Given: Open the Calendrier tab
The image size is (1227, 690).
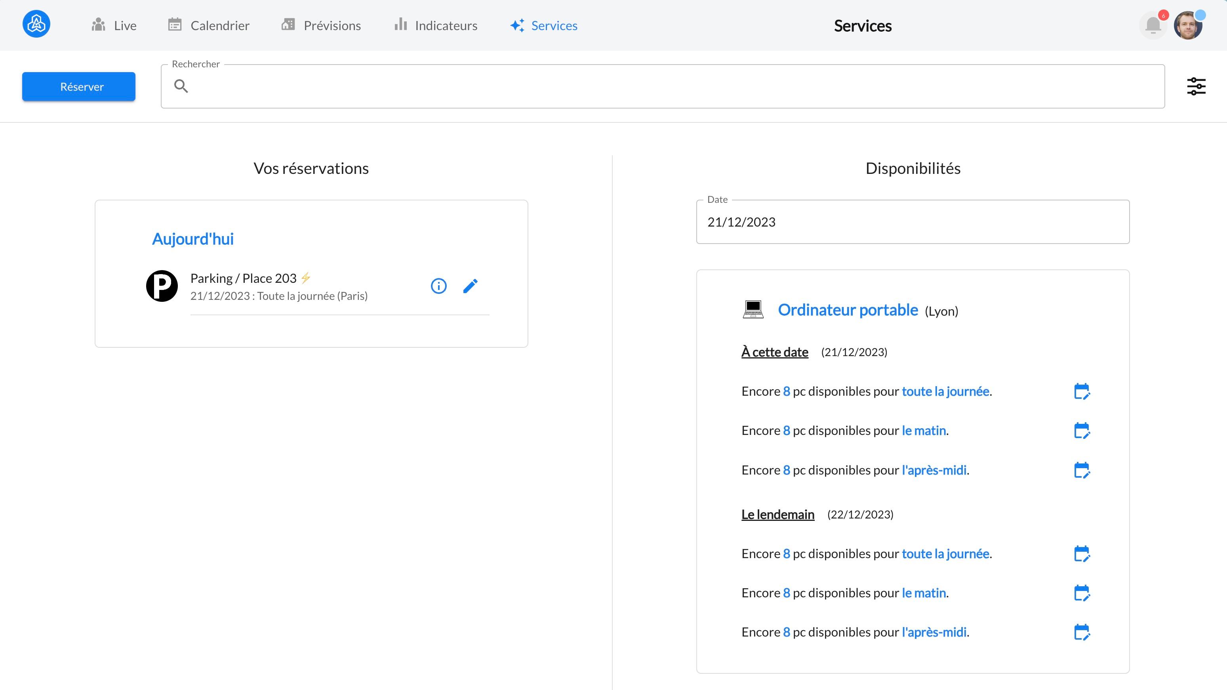Looking at the screenshot, I should tap(209, 25).
